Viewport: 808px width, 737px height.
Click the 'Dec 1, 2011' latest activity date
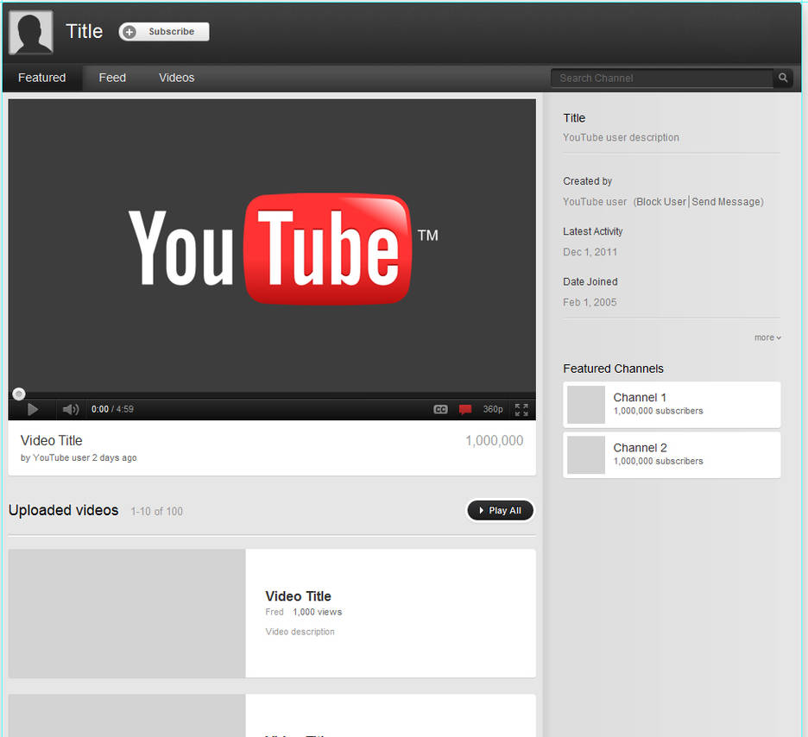coord(590,252)
